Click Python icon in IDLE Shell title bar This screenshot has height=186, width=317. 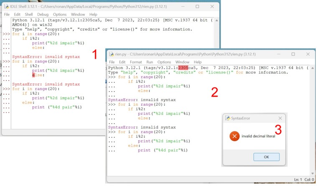6,6
